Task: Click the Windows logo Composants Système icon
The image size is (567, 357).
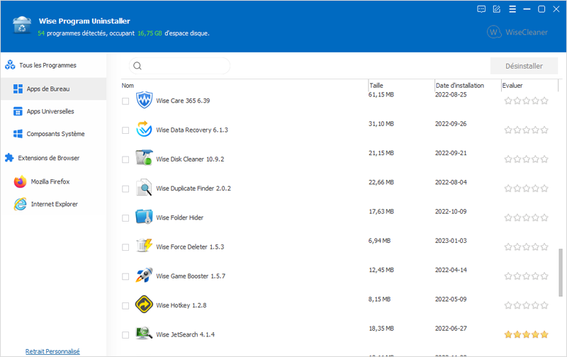Action: pos(18,134)
